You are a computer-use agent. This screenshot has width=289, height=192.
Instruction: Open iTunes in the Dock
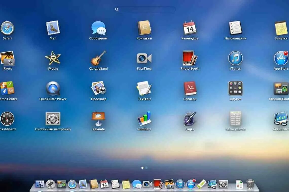[x=180, y=184]
